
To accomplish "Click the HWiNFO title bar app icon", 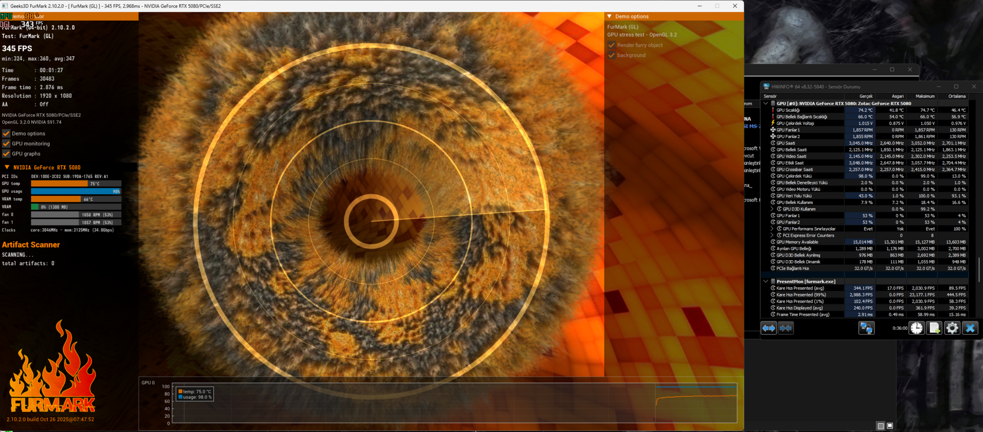I will (x=766, y=86).
